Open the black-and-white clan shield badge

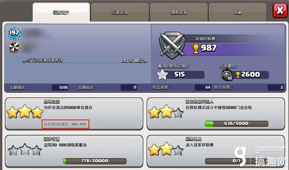[14, 48]
